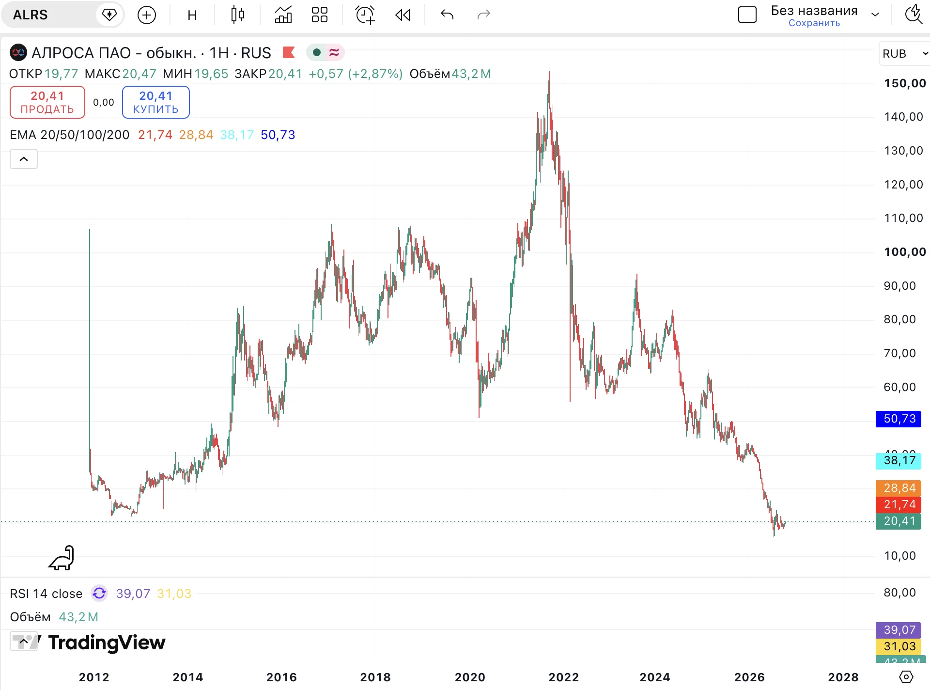Click the green 20,41 last price label
This screenshot has height=690, width=930.
coord(899,521)
